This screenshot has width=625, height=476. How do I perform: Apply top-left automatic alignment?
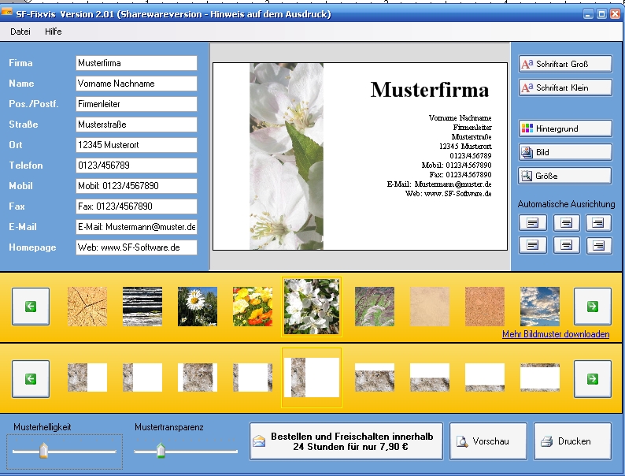coord(533,223)
